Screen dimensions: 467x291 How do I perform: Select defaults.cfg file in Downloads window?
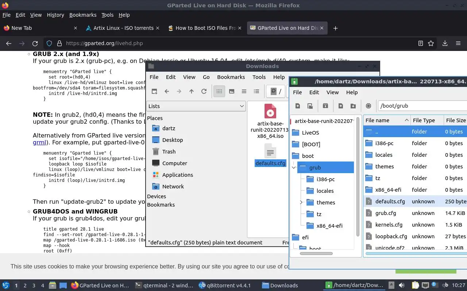tap(270, 155)
